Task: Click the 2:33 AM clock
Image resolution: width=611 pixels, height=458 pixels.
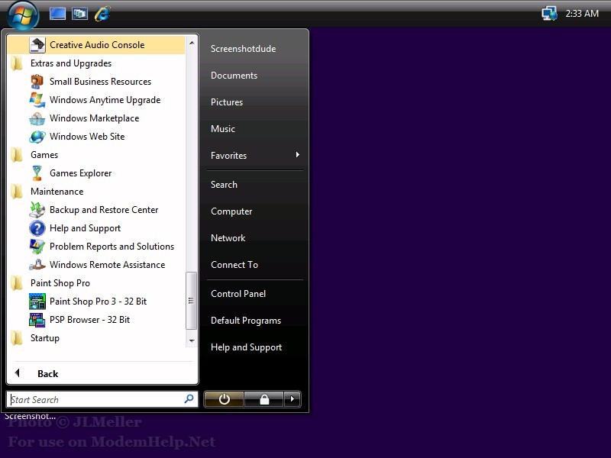Action: click(582, 14)
